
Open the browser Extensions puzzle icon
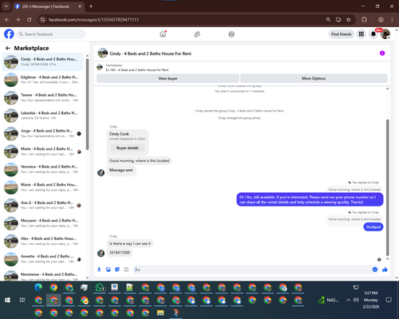coord(364,20)
